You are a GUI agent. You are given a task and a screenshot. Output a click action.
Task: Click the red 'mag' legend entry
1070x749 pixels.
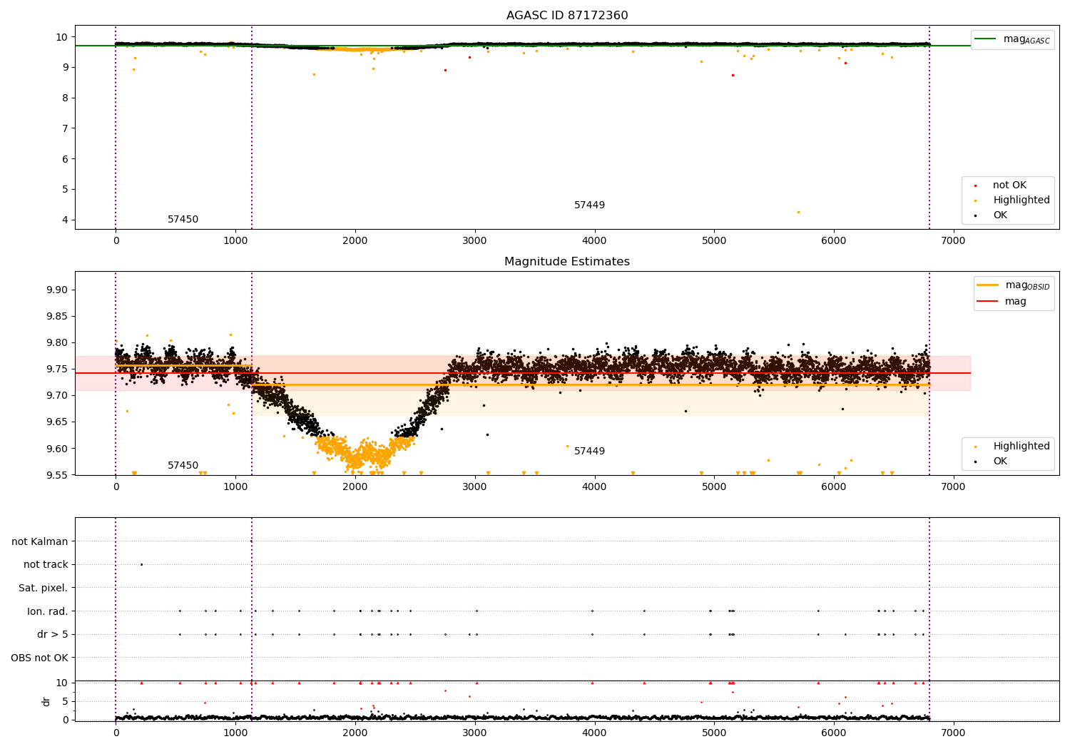pos(1002,301)
